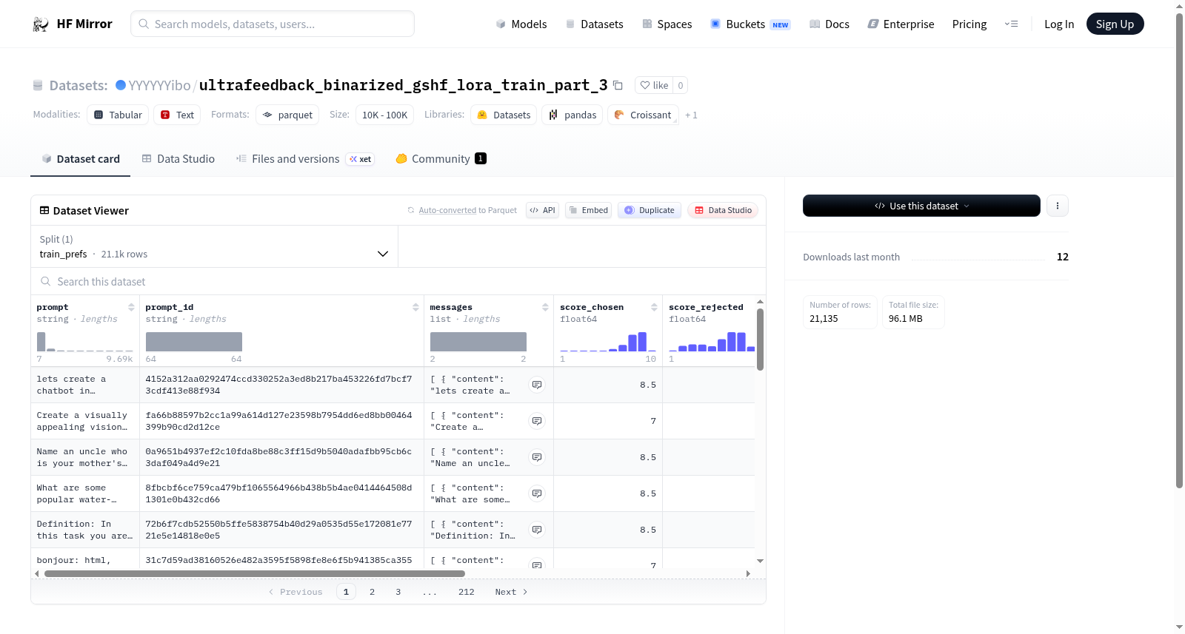The height and width of the screenshot is (634, 1185).
Task: Open the three-dot dataset options menu
Action: pyautogui.click(x=1058, y=206)
